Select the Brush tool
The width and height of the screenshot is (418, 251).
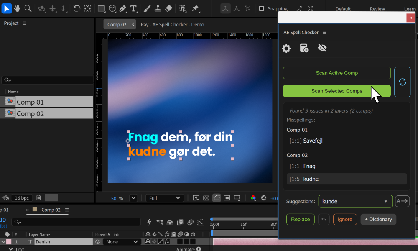(147, 8)
